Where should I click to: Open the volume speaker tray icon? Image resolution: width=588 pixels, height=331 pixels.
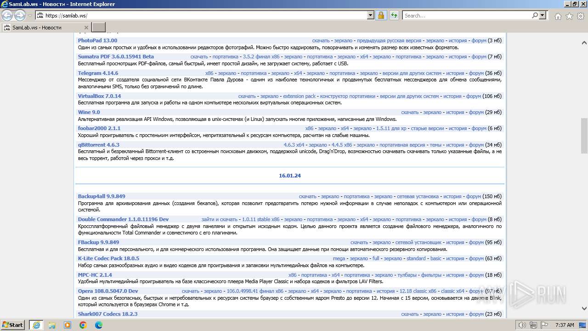click(x=522, y=325)
